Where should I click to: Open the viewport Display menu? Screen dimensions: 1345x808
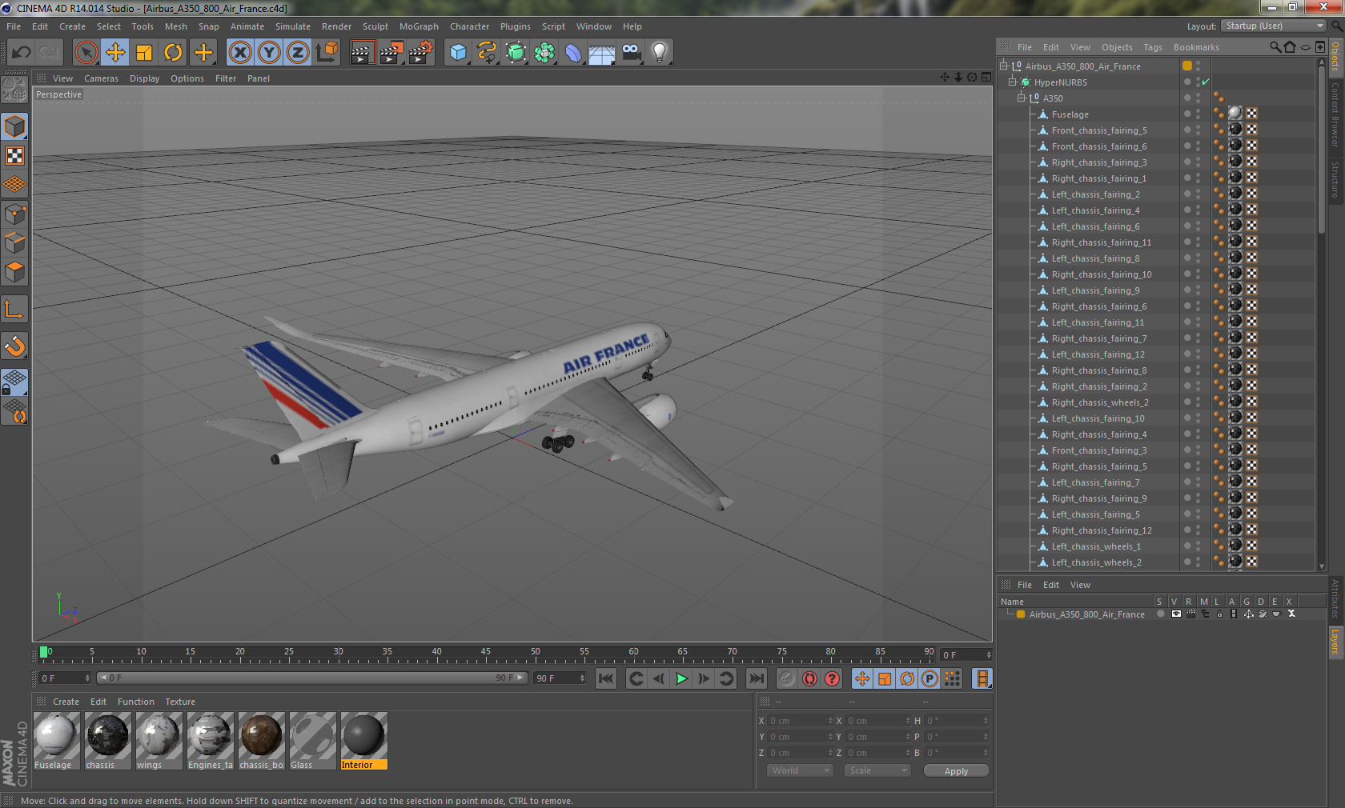click(x=144, y=78)
